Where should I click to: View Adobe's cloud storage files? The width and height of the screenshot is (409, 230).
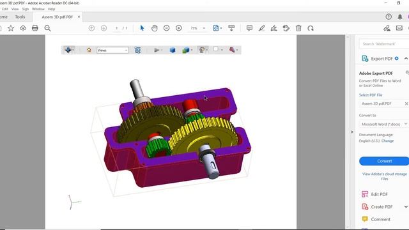tap(385, 176)
